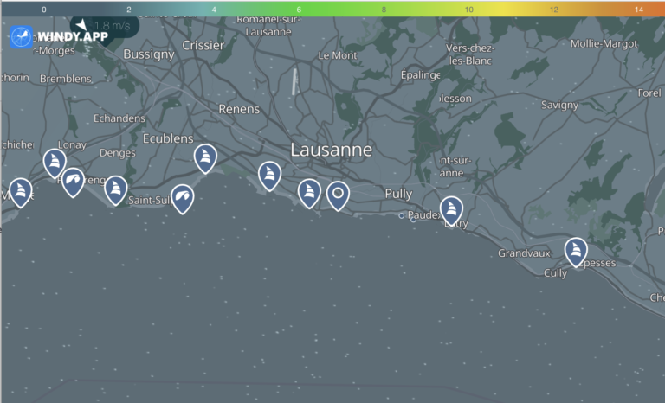Viewport: 665px width, 403px height.
Task: Open the sailboat marker at the far left edge
Action: [x=20, y=191]
